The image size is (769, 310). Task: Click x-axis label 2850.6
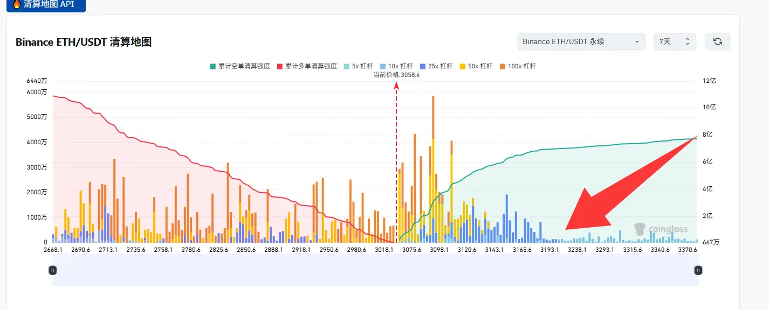tap(246, 250)
